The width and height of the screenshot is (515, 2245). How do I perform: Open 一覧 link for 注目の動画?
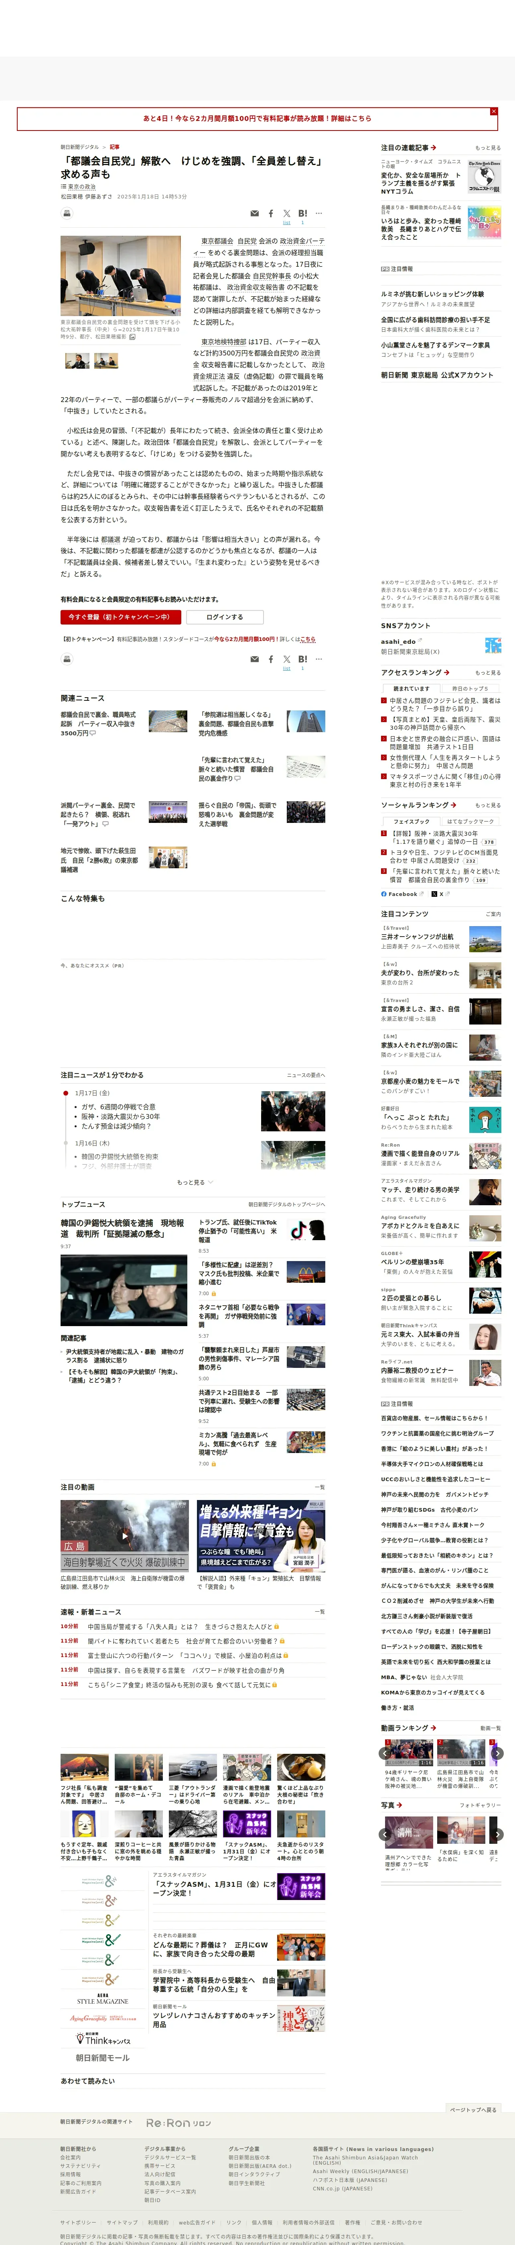pos(319,1487)
